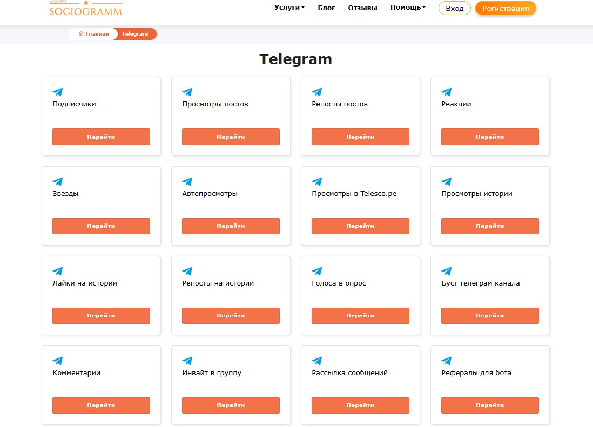Click the Telegram icon on Комментарии card
Screen dimensions: 593x427
pyautogui.click(x=58, y=361)
